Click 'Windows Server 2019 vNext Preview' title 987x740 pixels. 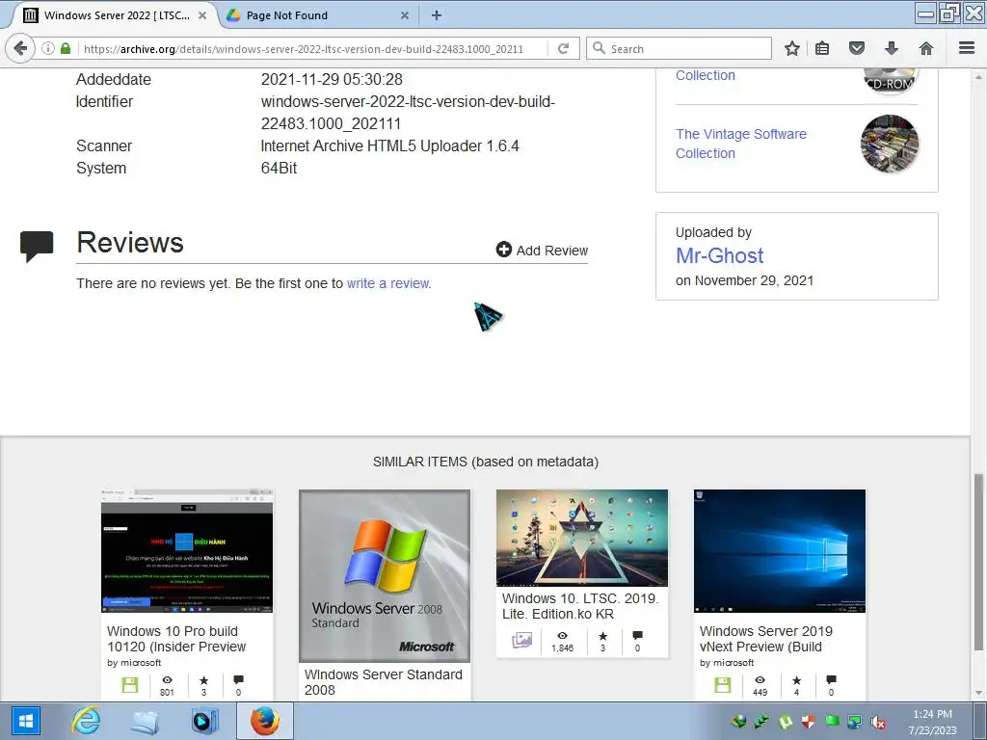click(766, 639)
